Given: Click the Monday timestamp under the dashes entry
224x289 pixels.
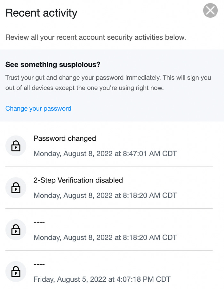Looking at the screenshot, I should pos(105,238).
